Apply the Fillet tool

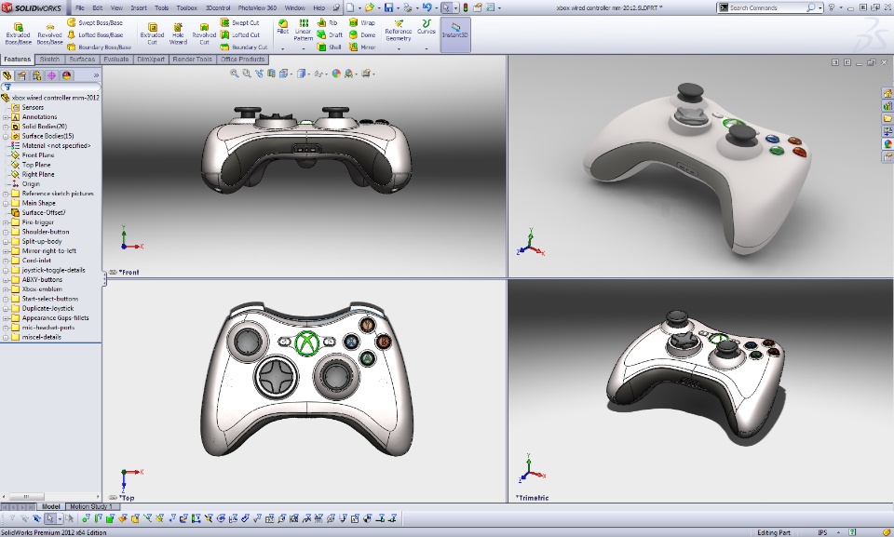pyautogui.click(x=283, y=26)
